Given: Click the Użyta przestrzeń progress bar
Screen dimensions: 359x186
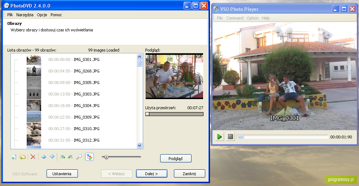Looking at the screenshot, I should pyautogui.click(x=174, y=114).
